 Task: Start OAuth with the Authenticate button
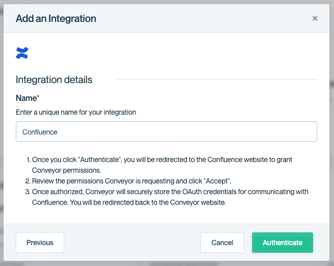tap(283, 243)
